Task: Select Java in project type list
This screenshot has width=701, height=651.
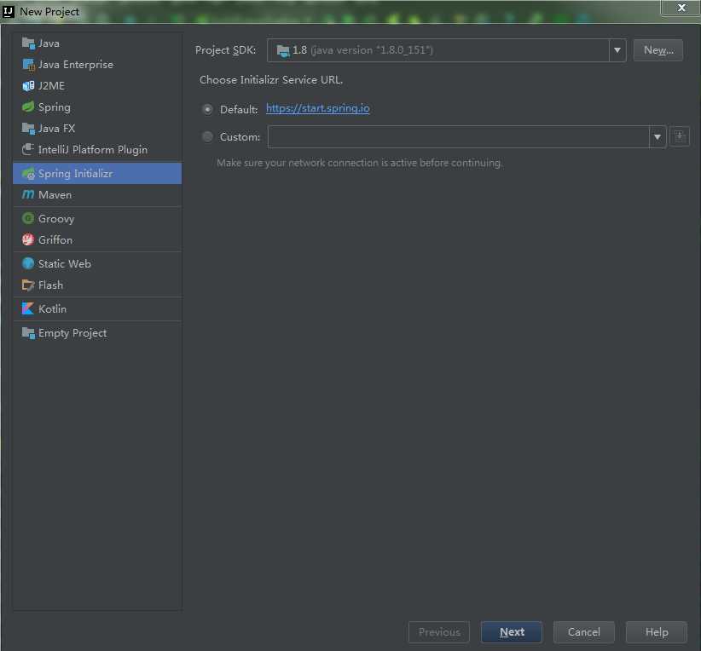Action: pyautogui.click(x=49, y=43)
